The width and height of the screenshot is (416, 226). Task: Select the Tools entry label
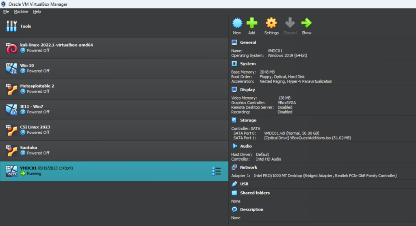tap(26, 26)
